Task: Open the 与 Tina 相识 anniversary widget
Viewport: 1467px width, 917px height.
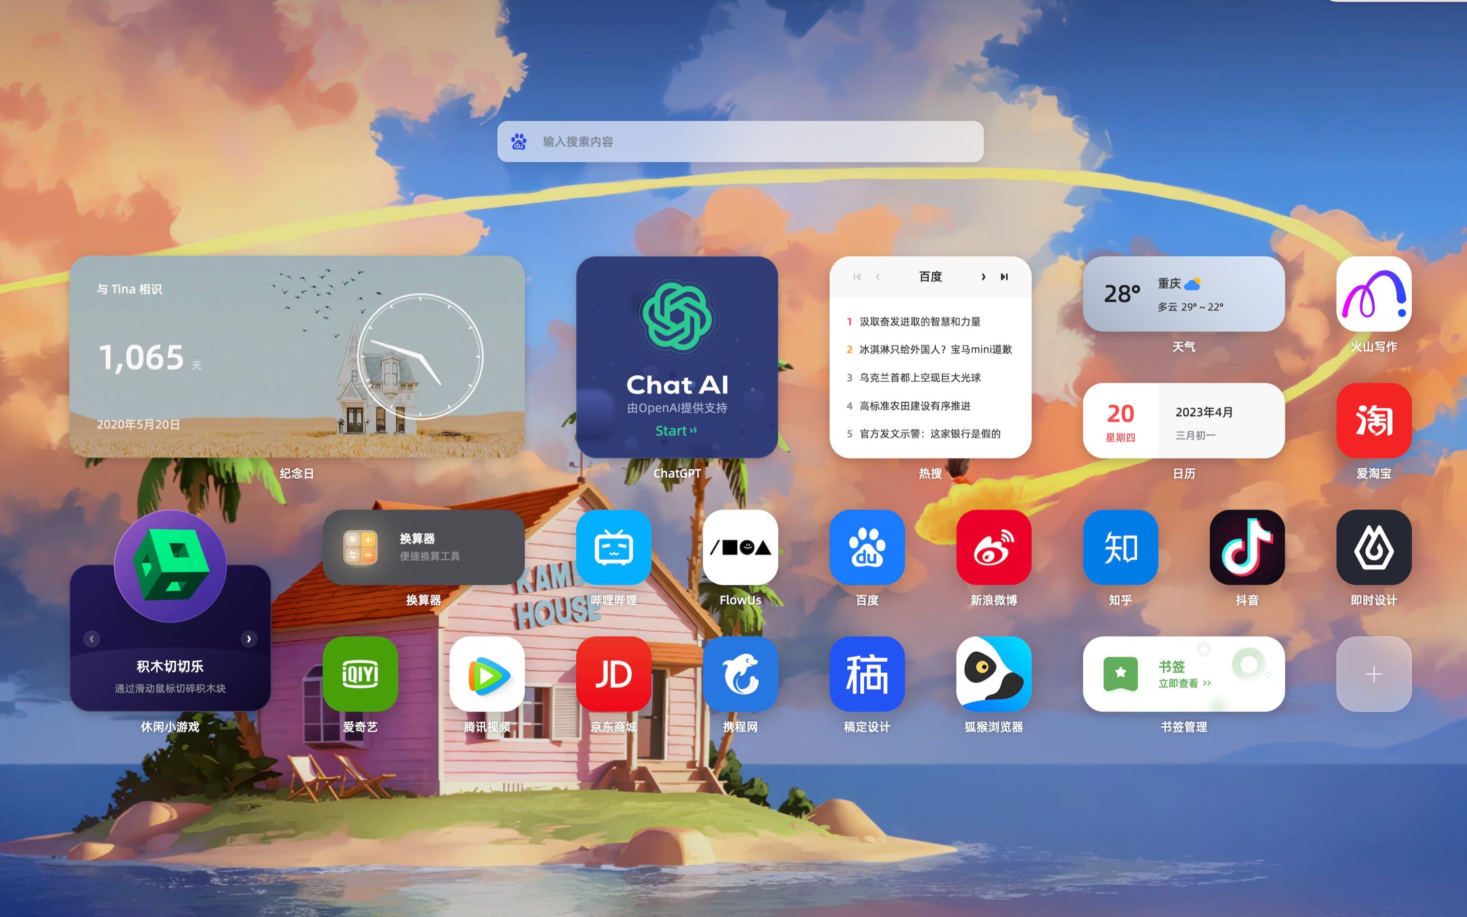Action: click(x=297, y=357)
